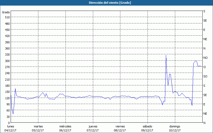Viewport: 213px width, 133px height.
Task: Select the 510 value on left axis
Action: (x=7, y=17)
